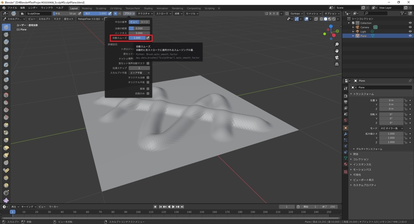Select rendered viewport shading
This screenshot has width=414, height=224.
pyautogui.click(x=333, y=19)
